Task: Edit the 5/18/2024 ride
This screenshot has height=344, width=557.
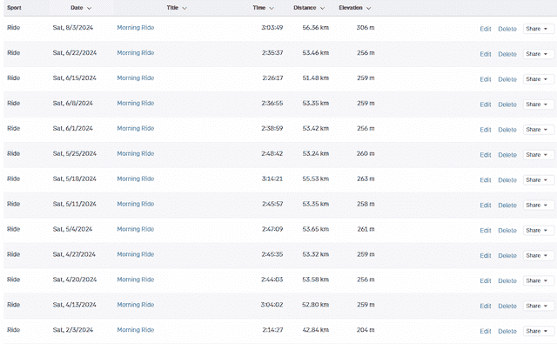Action: 486,180
